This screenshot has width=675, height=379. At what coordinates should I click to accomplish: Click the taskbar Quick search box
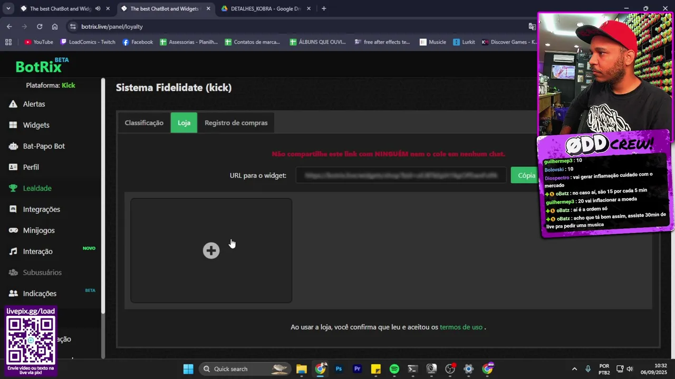[x=245, y=369]
